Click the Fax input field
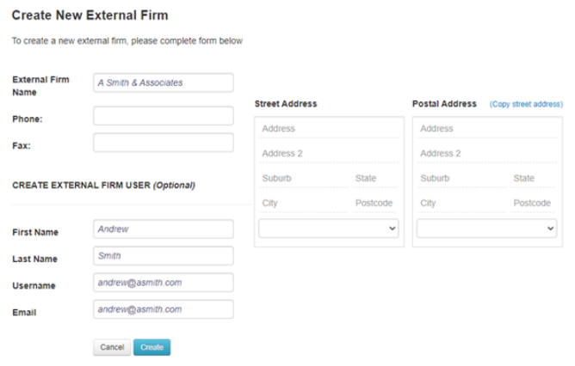Screen dimensions: 575x366 [x=163, y=143]
